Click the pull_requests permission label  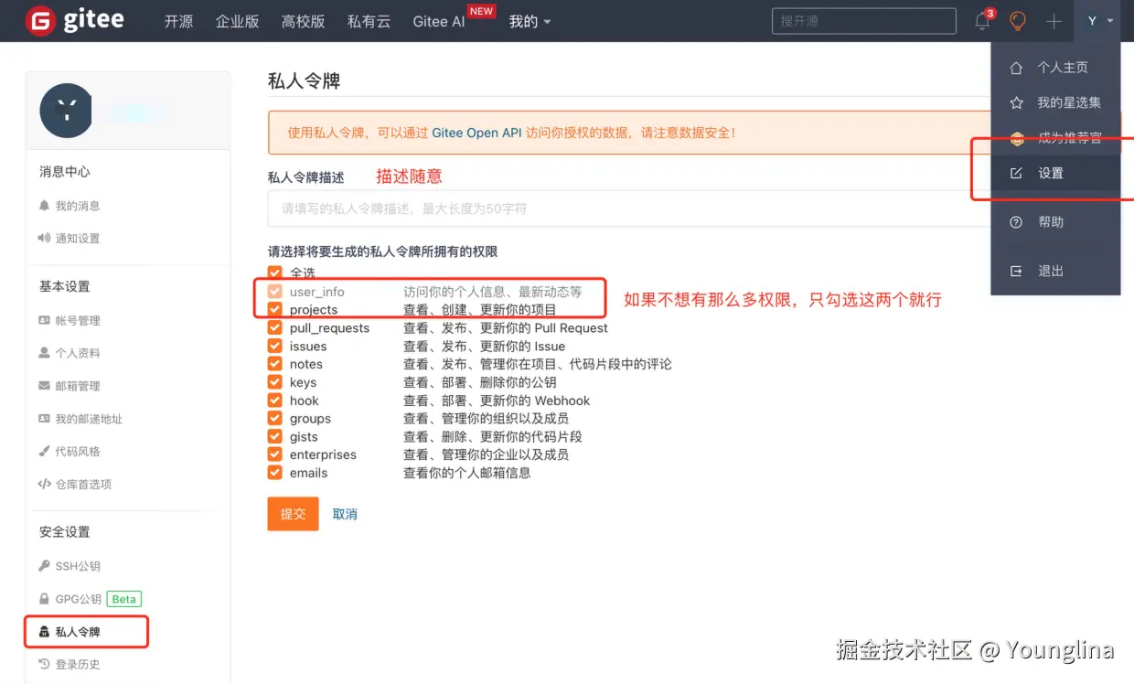[x=329, y=328]
